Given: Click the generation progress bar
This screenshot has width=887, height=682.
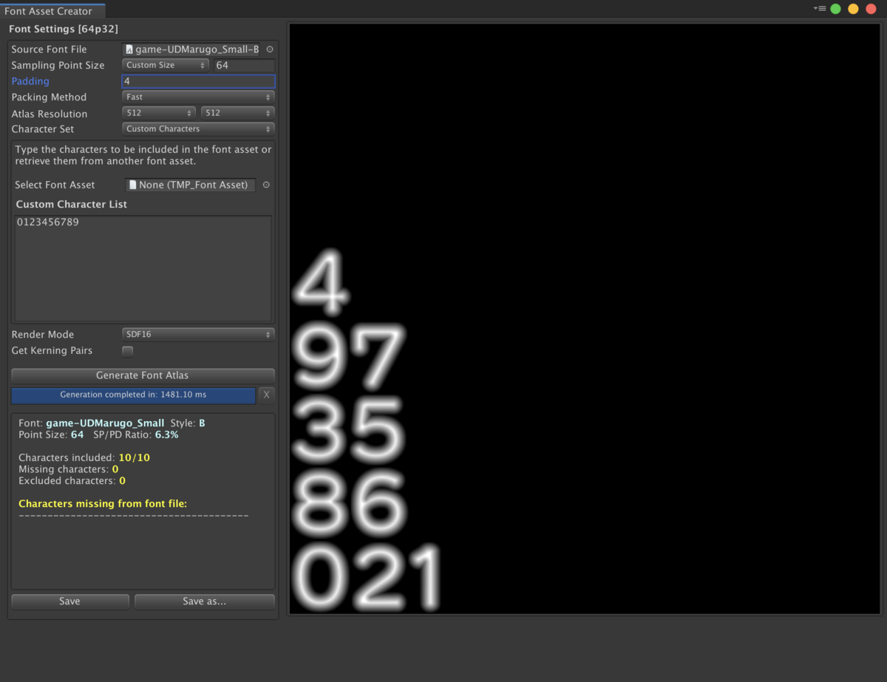Looking at the screenshot, I should (x=133, y=395).
